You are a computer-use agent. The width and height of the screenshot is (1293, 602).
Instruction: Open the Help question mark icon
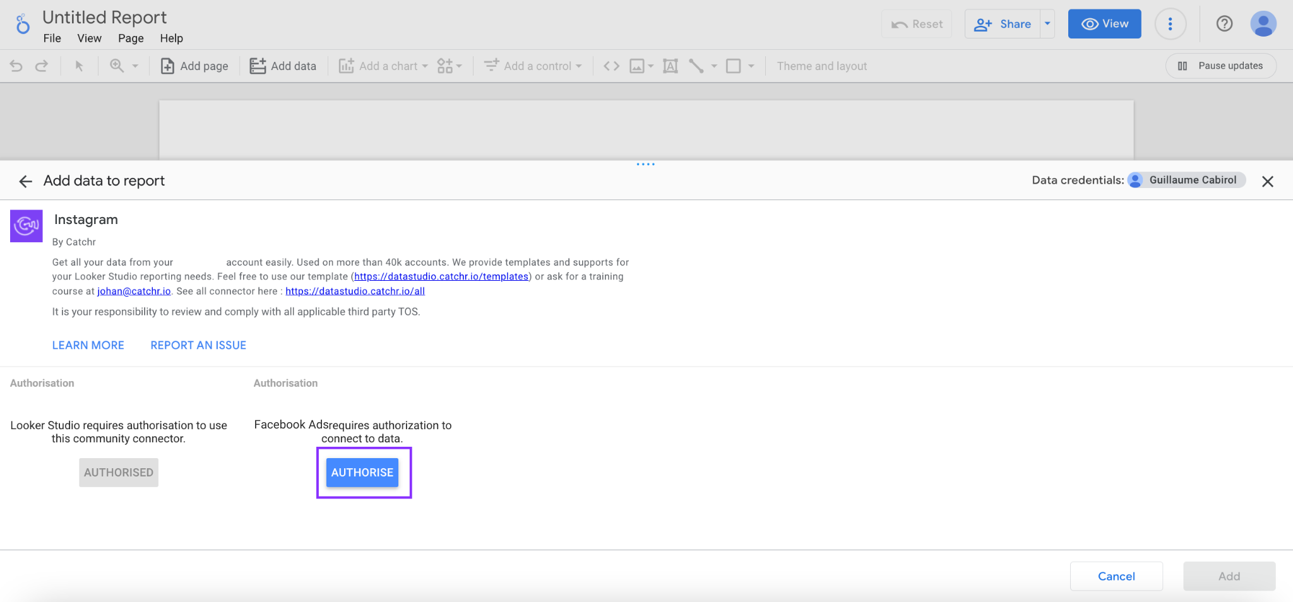1224,24
